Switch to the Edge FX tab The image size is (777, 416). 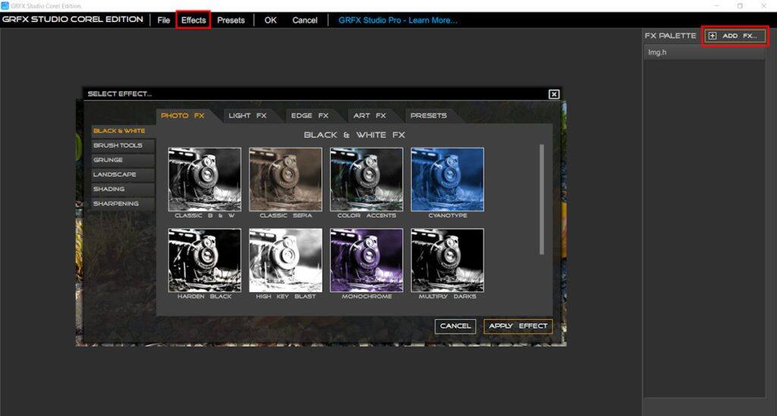(x=309, y=115)
